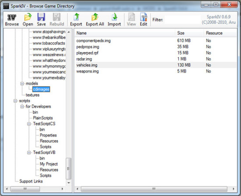Click the Export All icon
Image resolution: width=241 pixels, height=196 pixels.
(95, 19)
